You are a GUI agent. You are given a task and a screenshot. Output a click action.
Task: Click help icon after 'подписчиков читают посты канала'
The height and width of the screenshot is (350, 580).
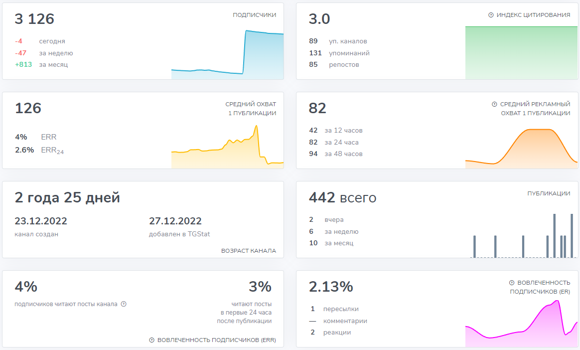click(124, 304)
